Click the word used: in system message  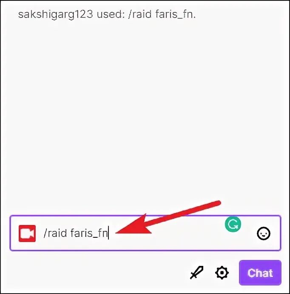pos(111,14)
